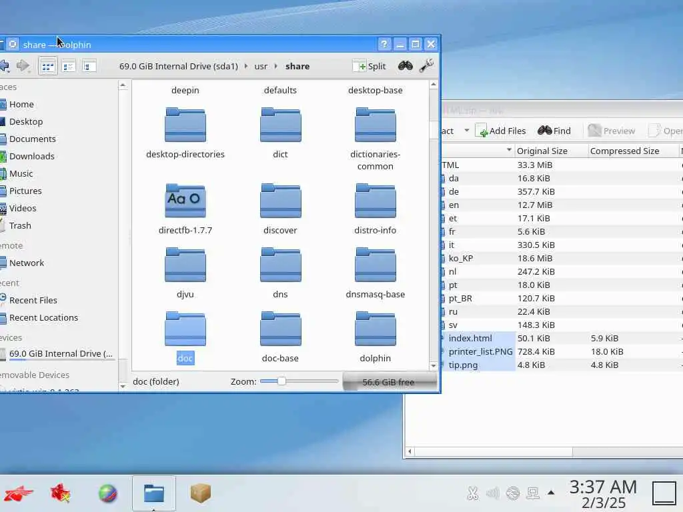Click Places panel scroll up arrow
The height and width of the screenshot is (512, 683).
pos(123,85)
